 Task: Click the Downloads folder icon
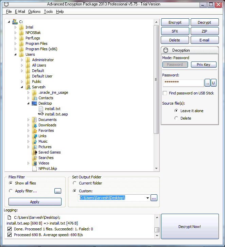tap(34, 125)
